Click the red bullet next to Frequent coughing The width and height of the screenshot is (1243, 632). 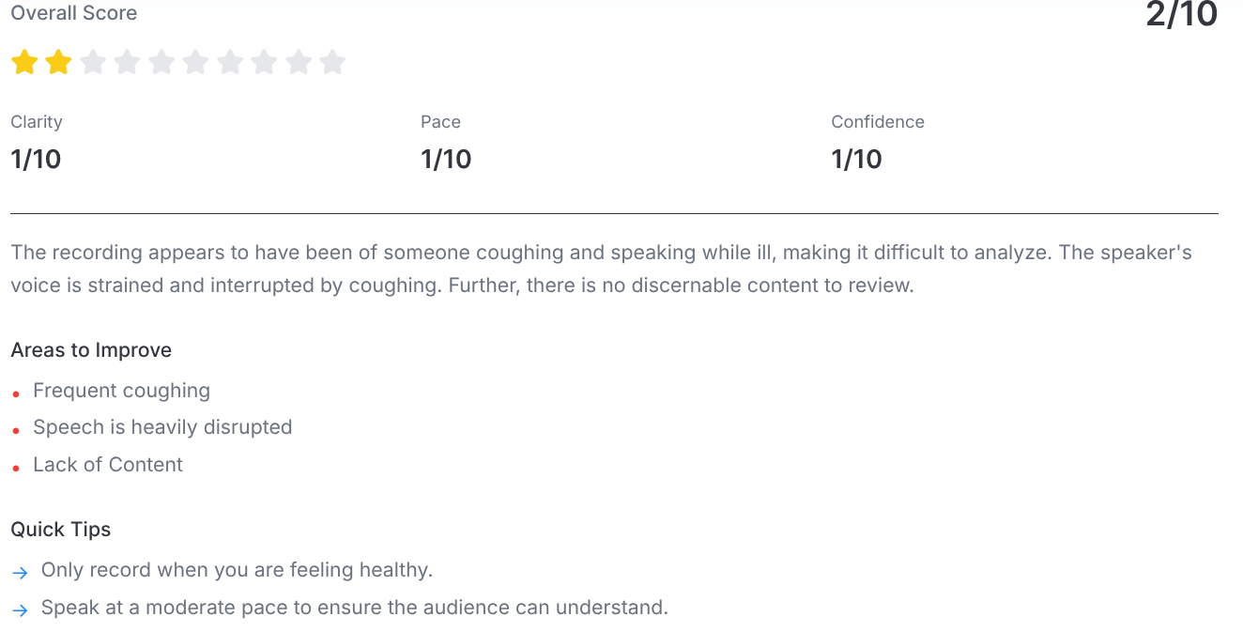tap(16, 393)
